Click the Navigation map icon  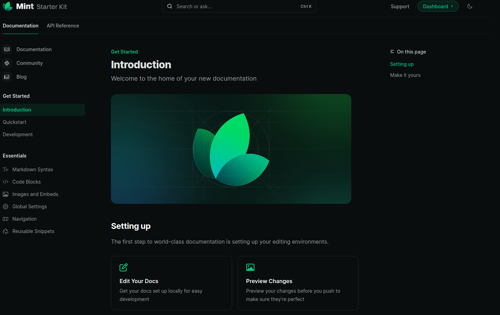click(5, 219)
